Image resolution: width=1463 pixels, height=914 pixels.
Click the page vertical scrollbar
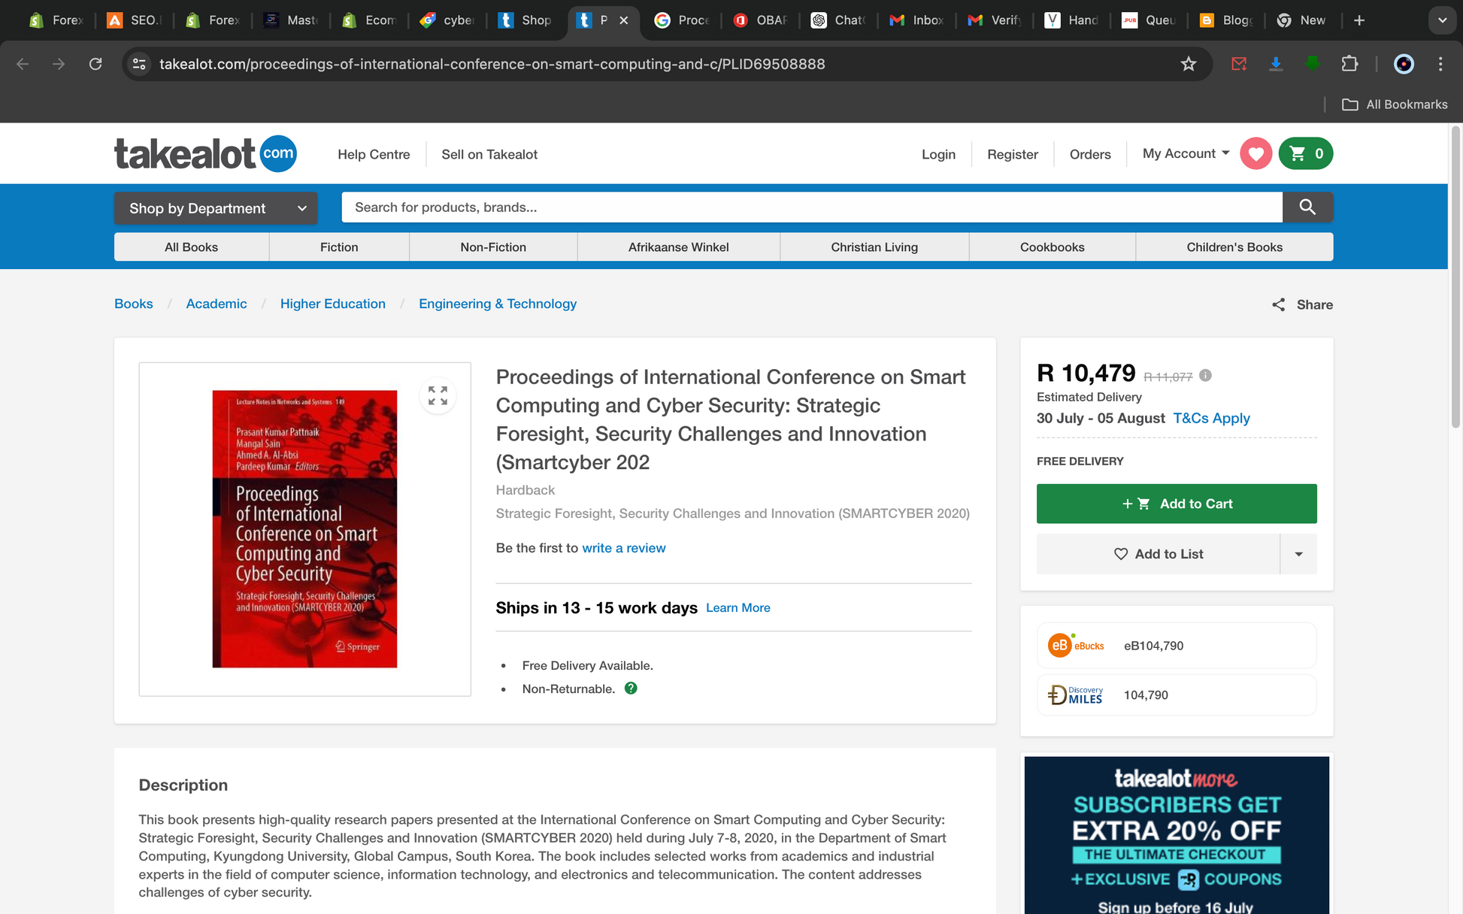[x=1455, y=278]
